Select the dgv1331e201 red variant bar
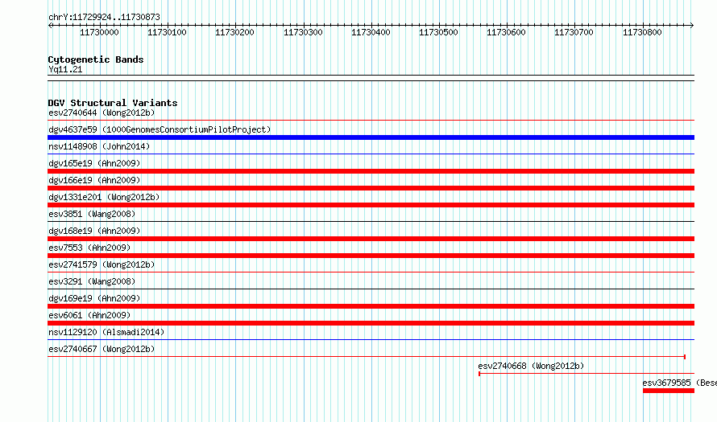717x422 pixels. 371,205
